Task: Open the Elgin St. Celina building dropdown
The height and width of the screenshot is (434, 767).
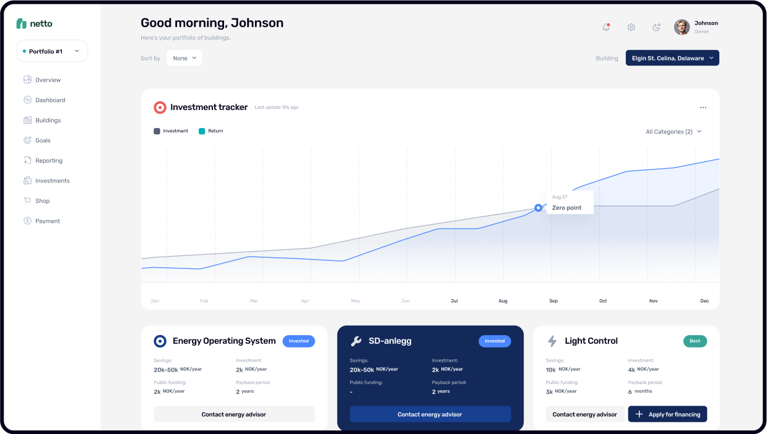Action: point(672,58)
